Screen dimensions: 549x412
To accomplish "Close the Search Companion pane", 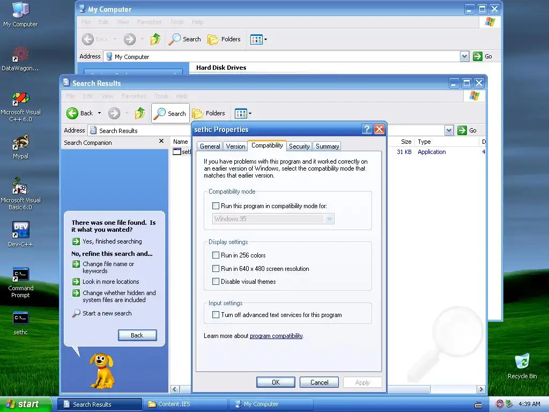I will click(x=161, y=141).
